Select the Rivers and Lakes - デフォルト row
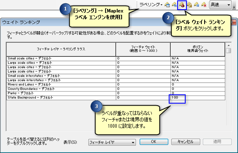This screenshot has width=238, height=153. (x=116, y=85)
